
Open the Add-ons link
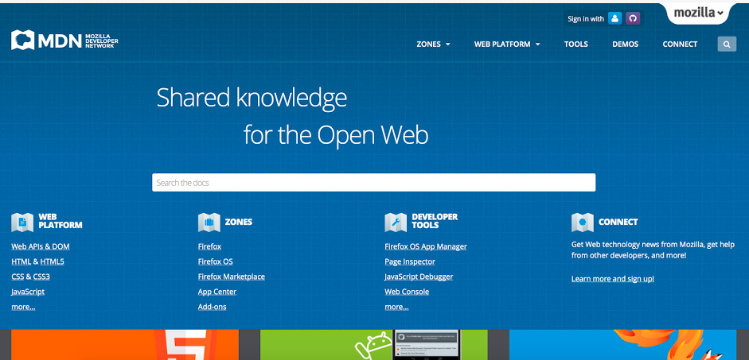[212, 307]
